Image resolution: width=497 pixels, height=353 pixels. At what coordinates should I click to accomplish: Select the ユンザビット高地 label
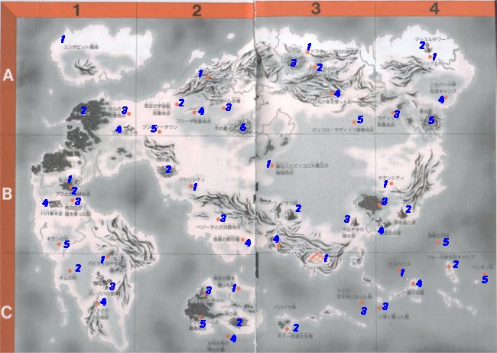coord(81,47)
